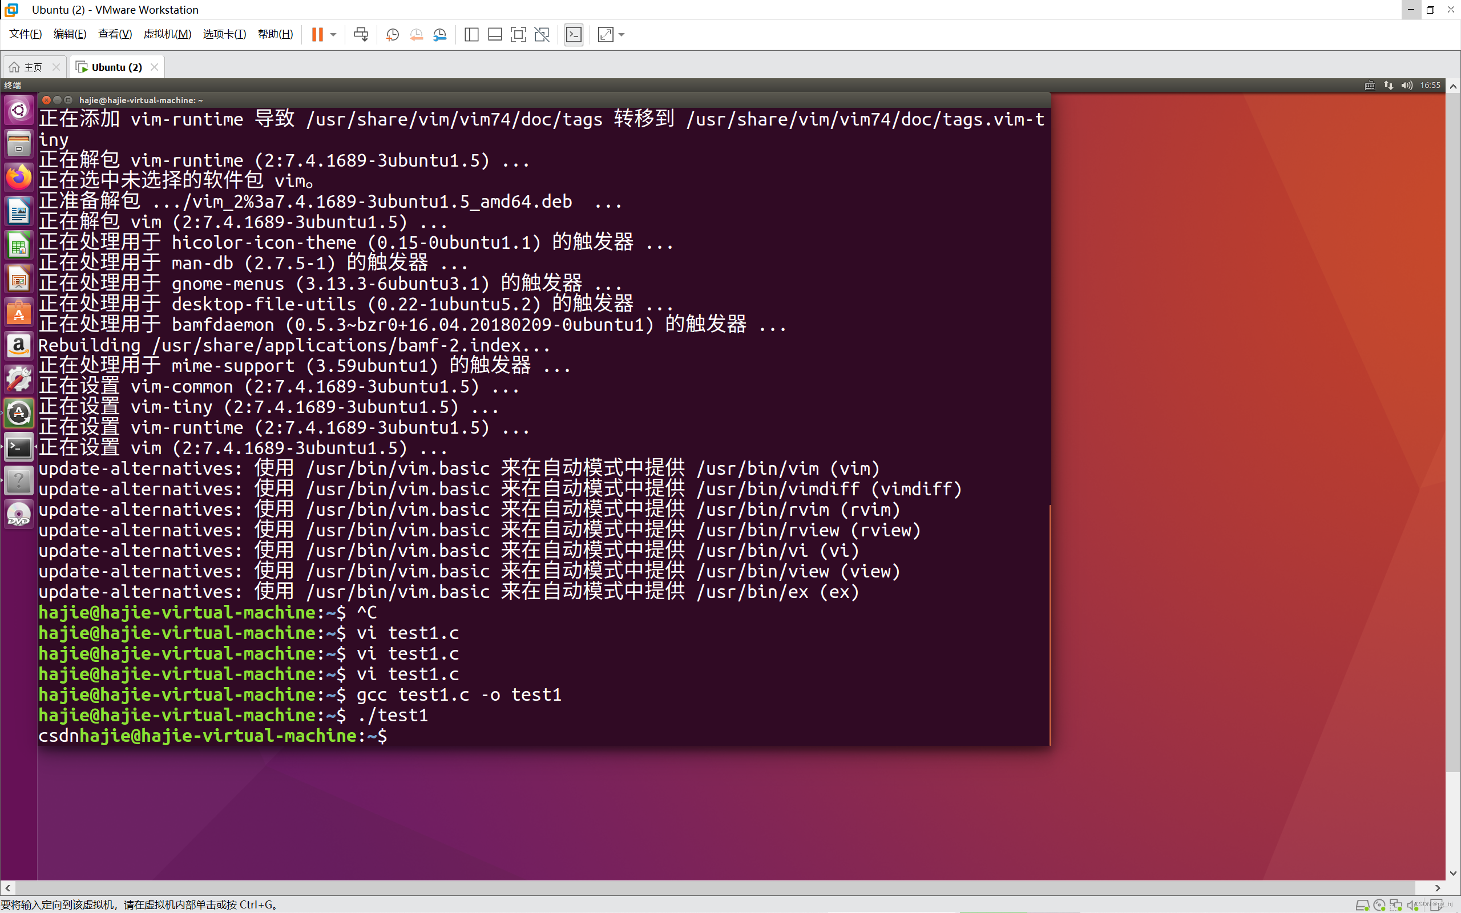1461x913 pixels.
Task: Open power options dropdown beside the pause button
Action: click(x=333, y=34)
